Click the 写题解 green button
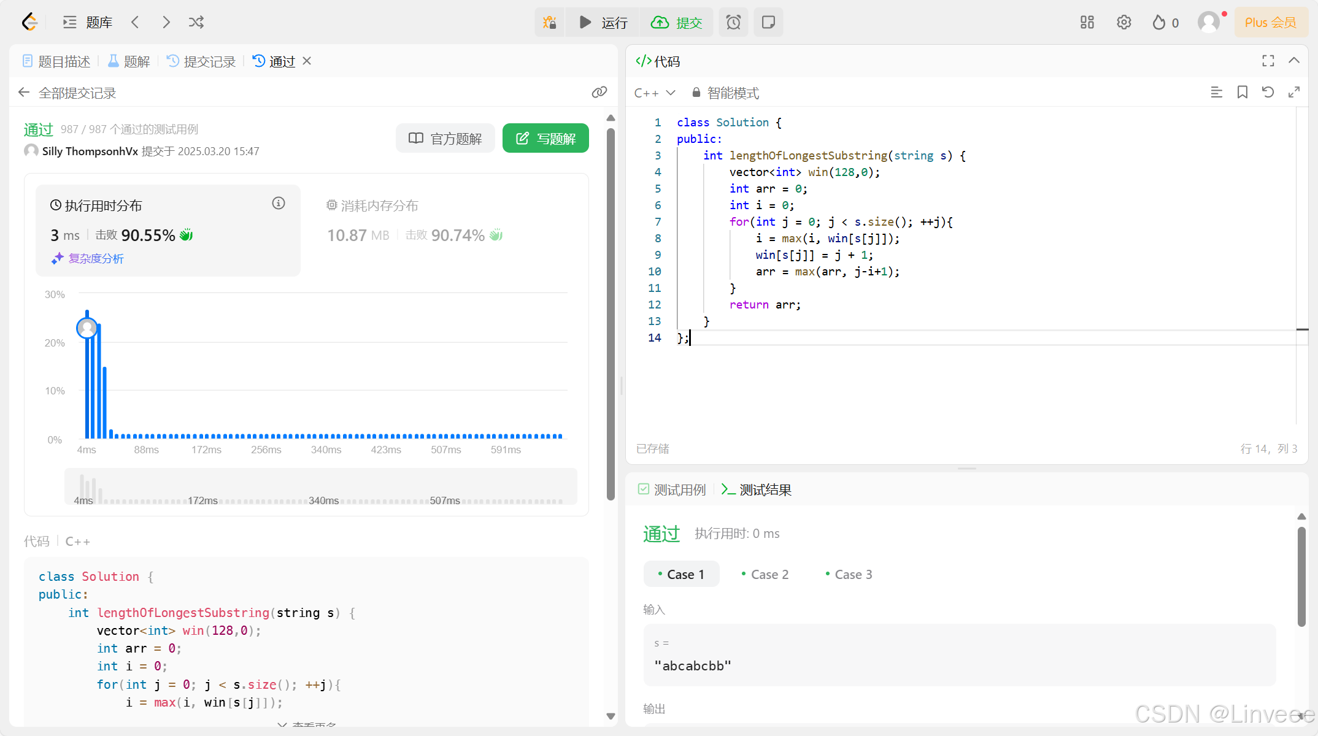The image size is (1318, 736). 545,139
